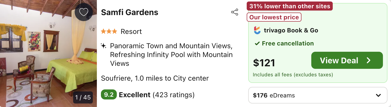Click the sparkle highlights icon

103,46
